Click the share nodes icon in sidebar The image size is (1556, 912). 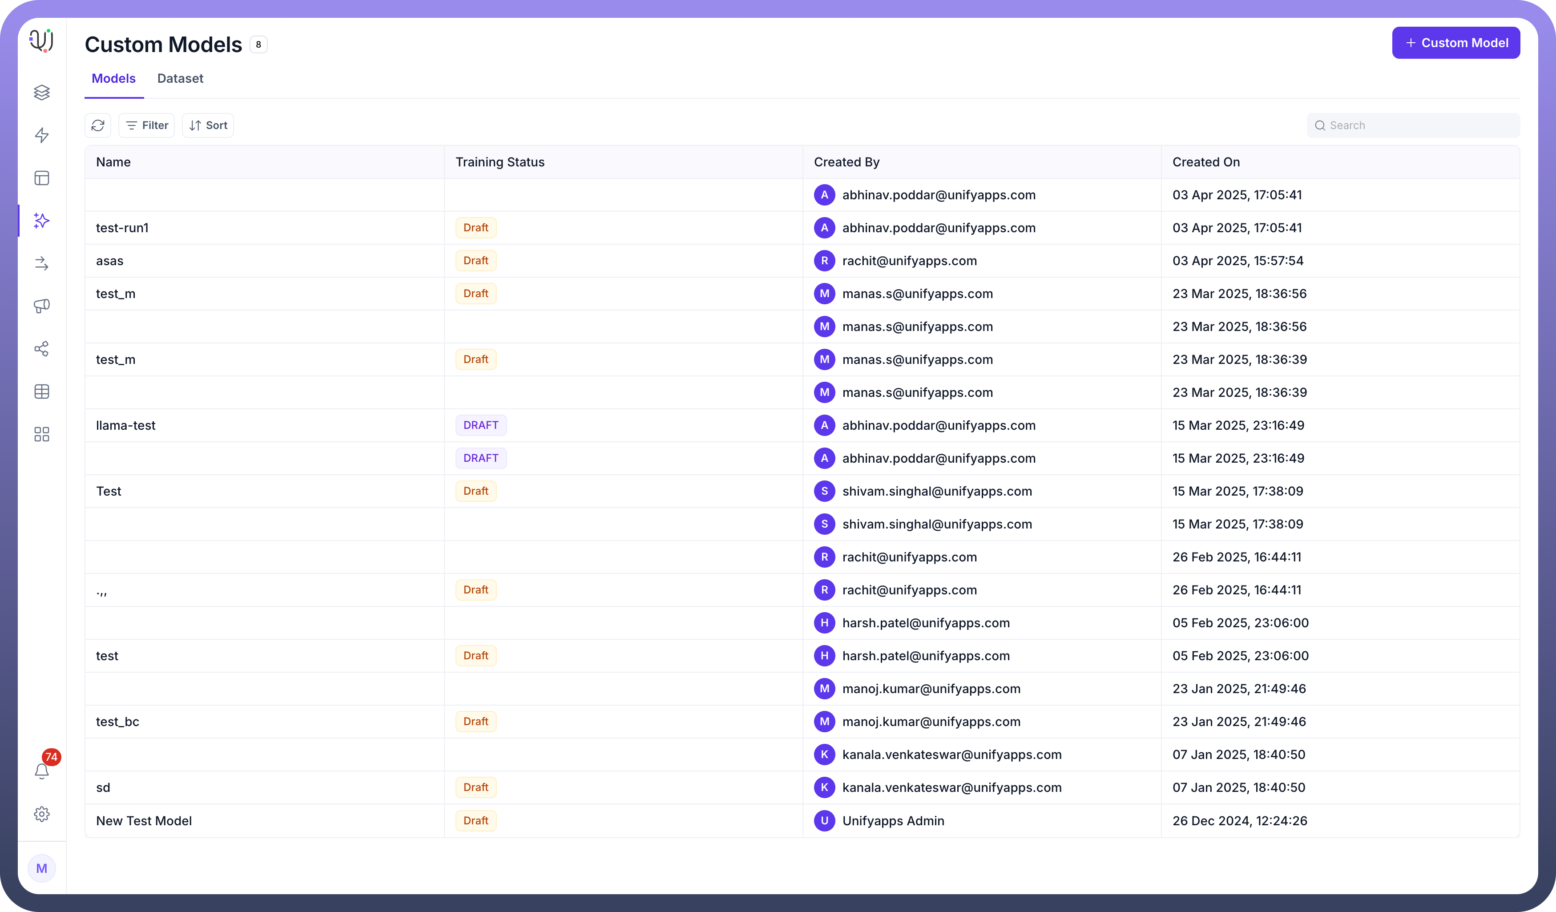[41, 349]
